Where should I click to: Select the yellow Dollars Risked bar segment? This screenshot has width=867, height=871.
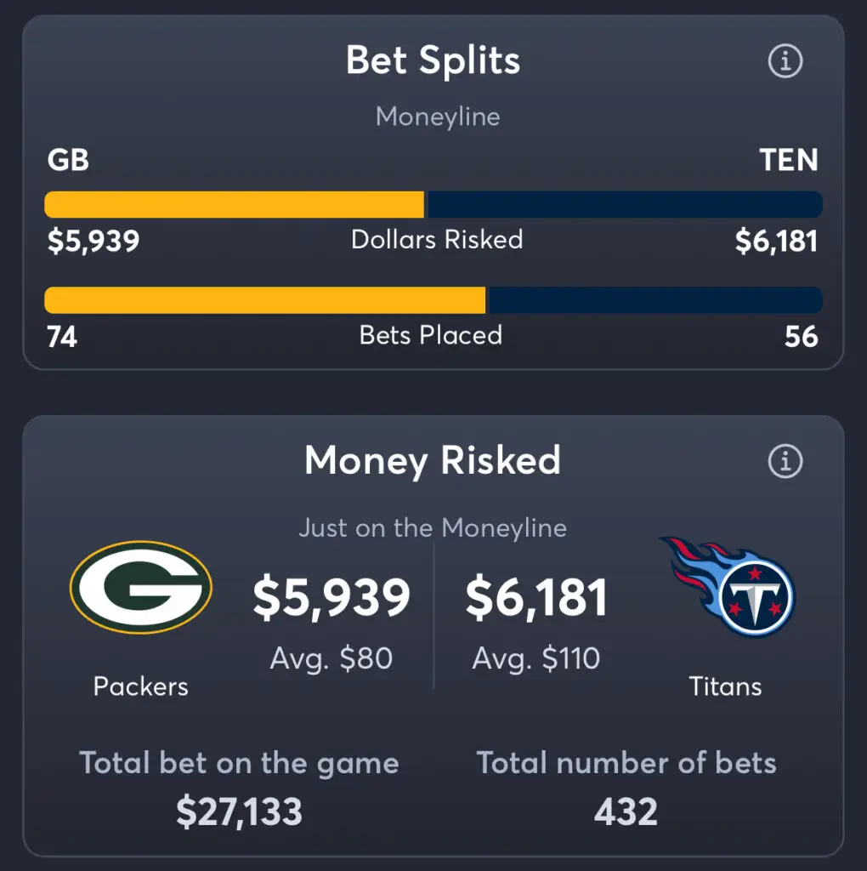235,204
